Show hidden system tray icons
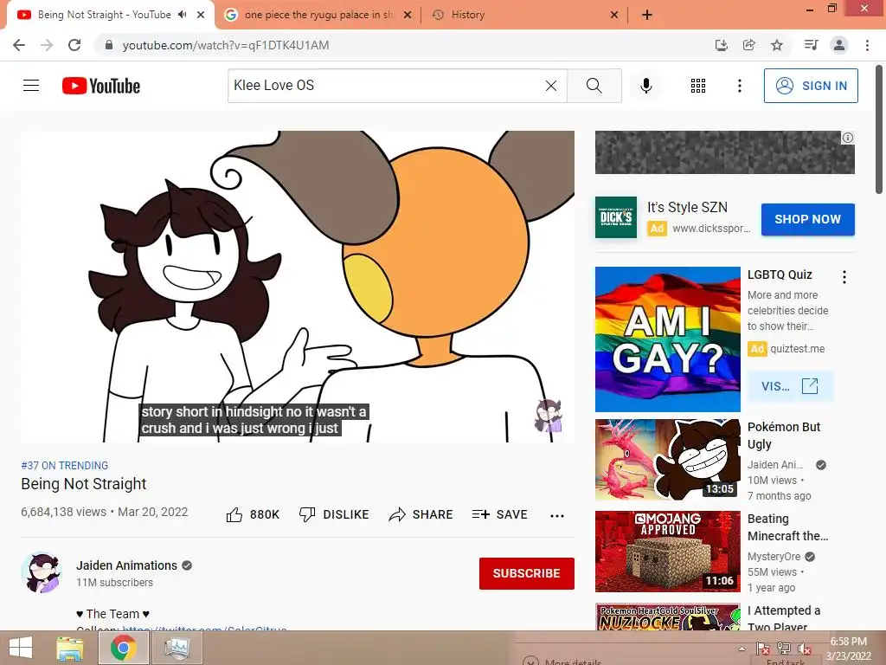The width and height of the screenshot is (886, 665). 742,649
